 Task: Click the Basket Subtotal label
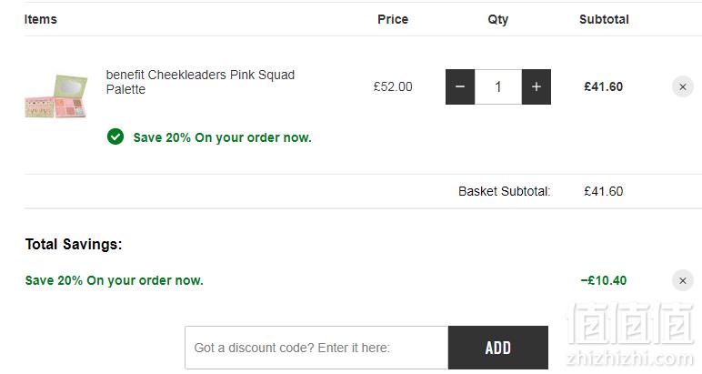pos(505,191)
